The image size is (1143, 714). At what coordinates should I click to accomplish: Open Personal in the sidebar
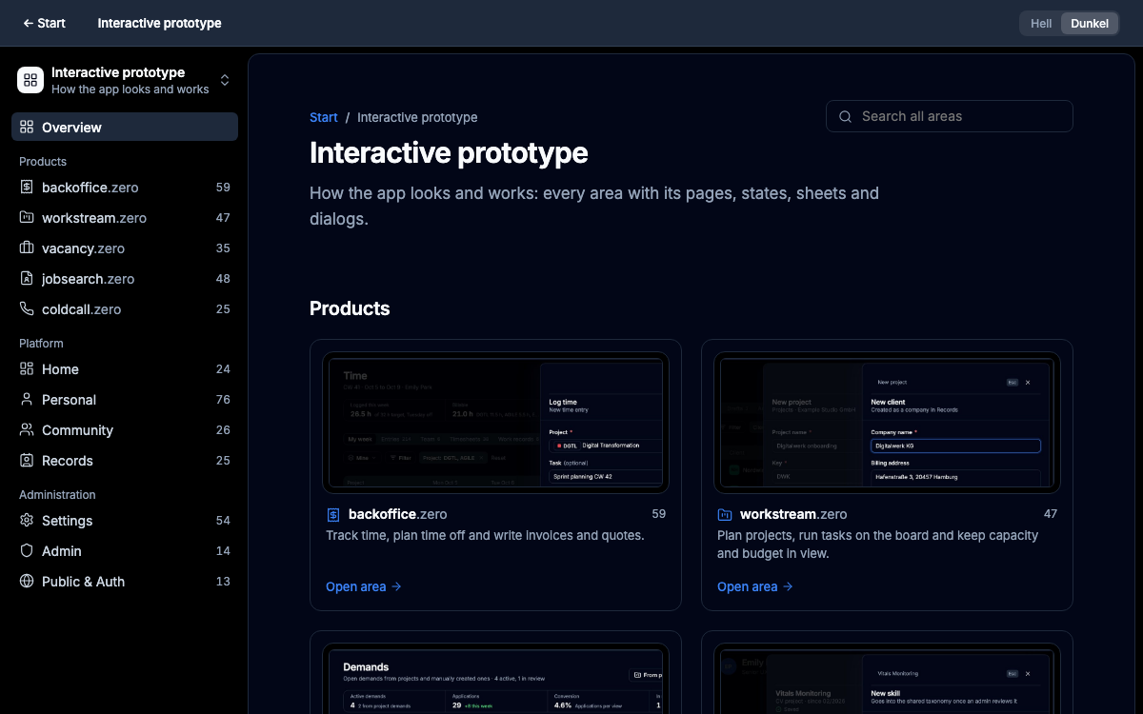coord(125,400)
